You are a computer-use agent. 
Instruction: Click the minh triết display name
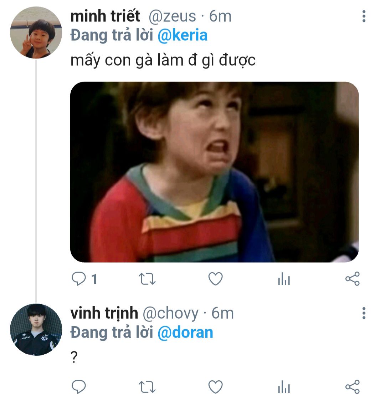click(x=106, y=16)
